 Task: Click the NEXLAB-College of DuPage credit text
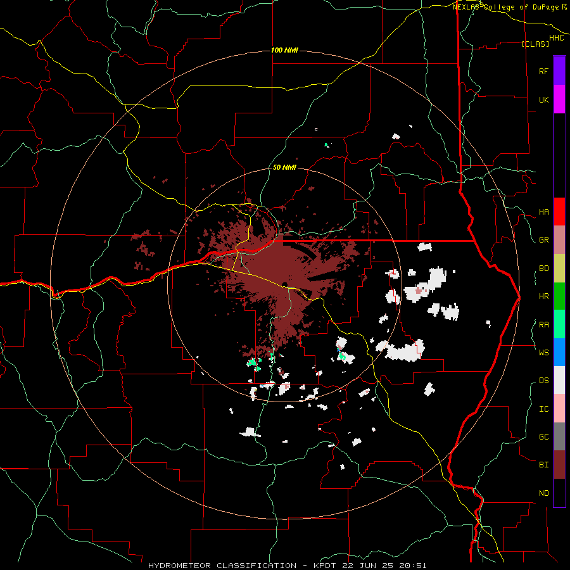click(505, 7)
